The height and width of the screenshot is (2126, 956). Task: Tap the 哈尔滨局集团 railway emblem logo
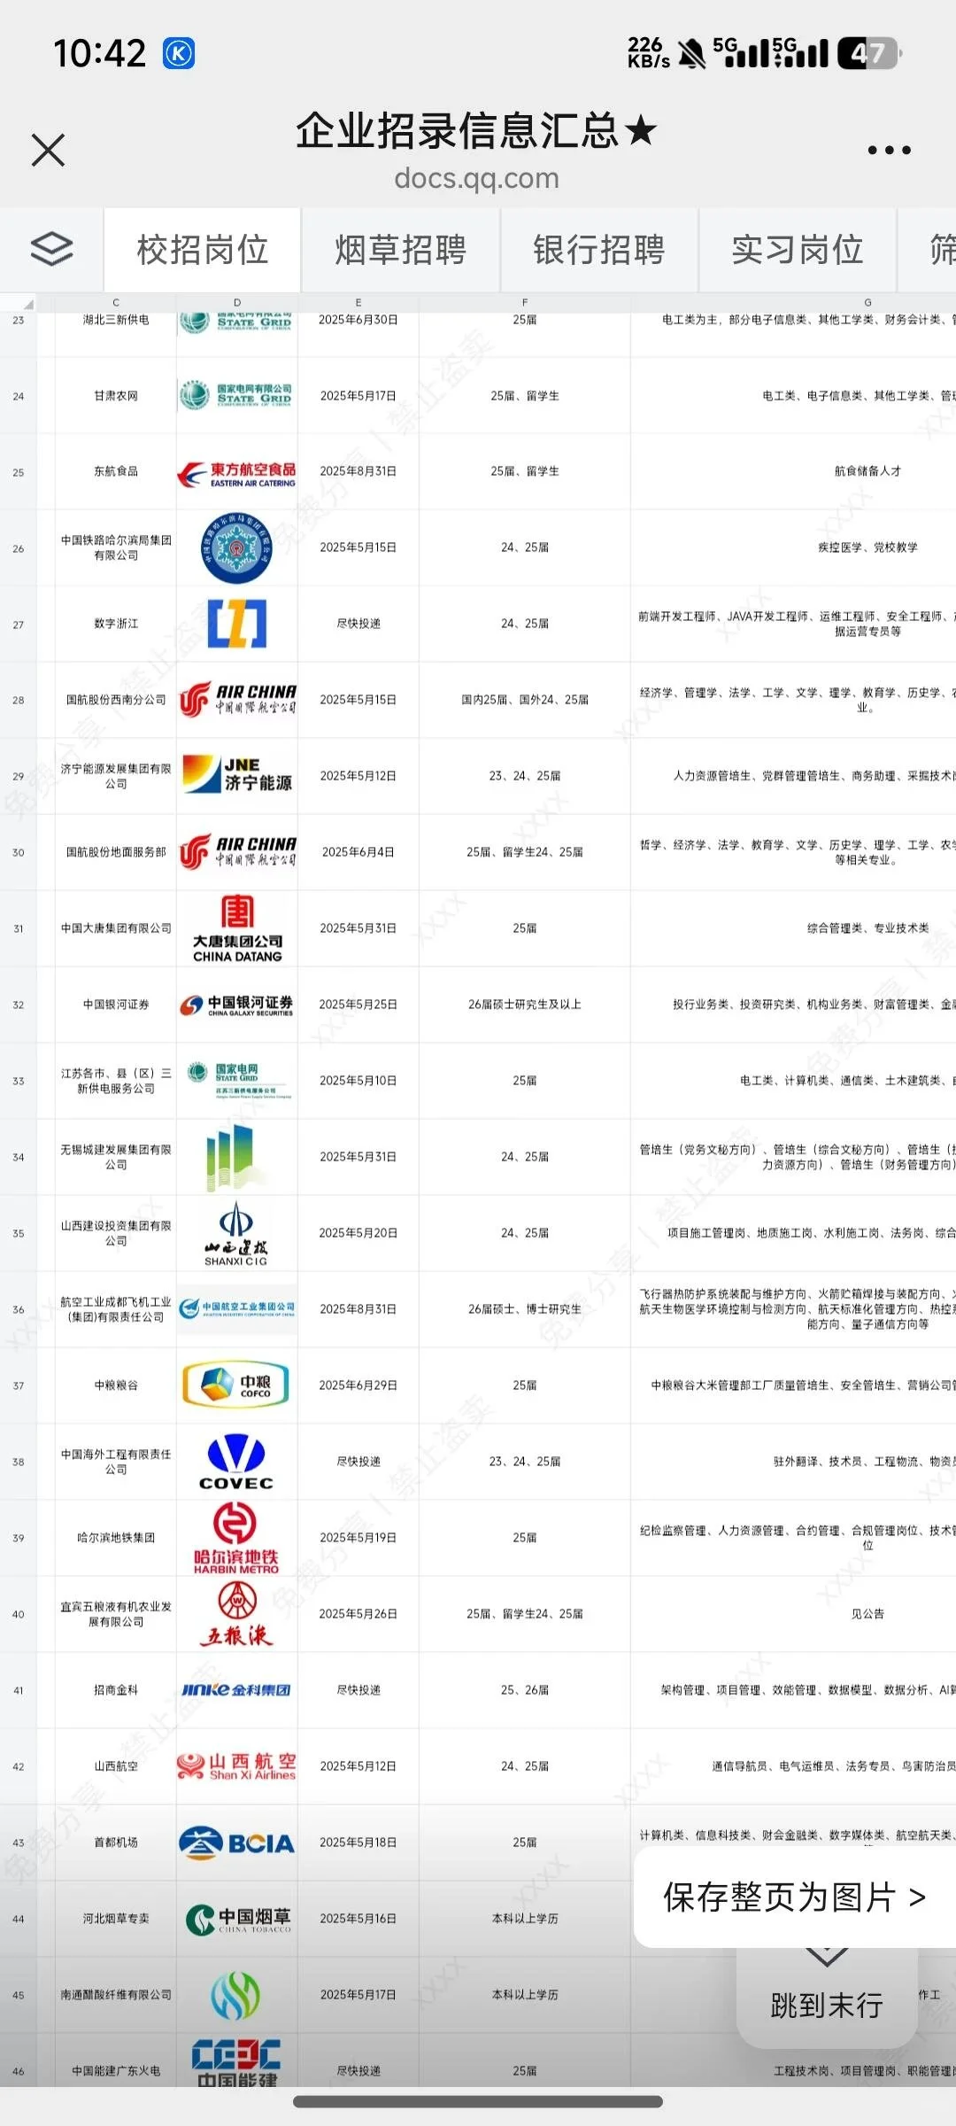pyautogui.click(x=236, y=547)
